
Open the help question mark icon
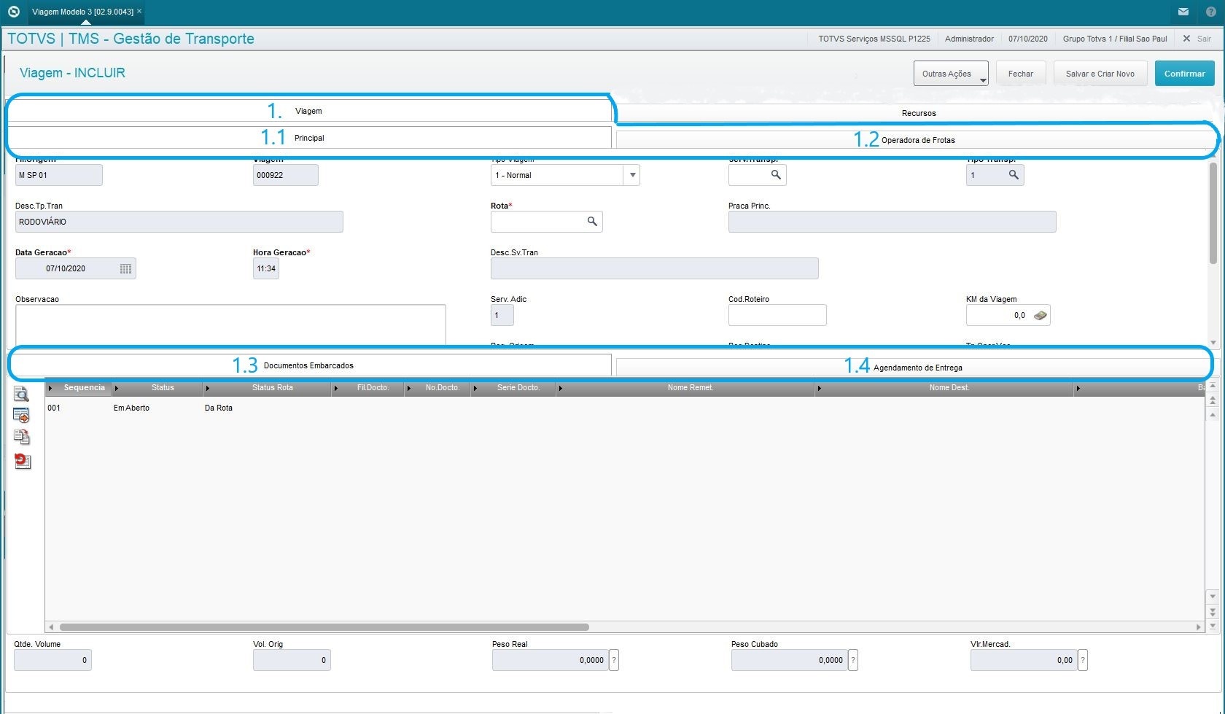[x=1210, y=12]
